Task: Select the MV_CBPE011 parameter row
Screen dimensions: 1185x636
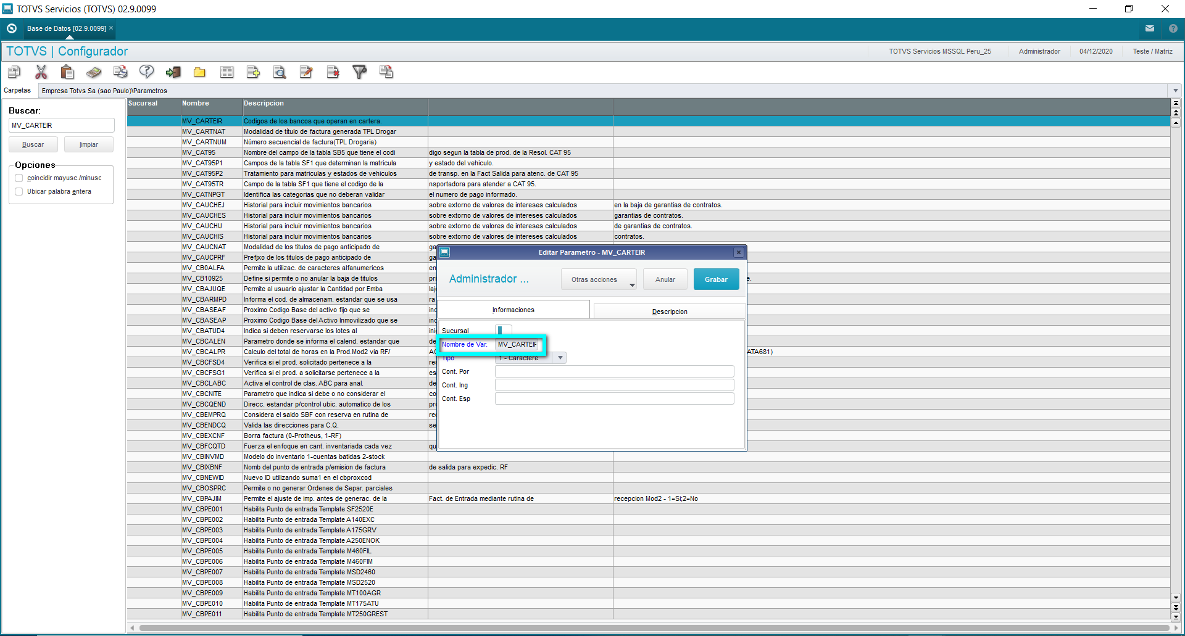Action: [x=648, y=614]
